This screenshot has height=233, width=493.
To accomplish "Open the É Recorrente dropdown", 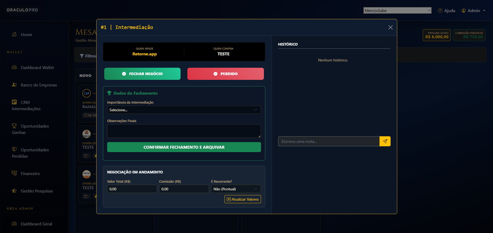I will coord(236,189).
